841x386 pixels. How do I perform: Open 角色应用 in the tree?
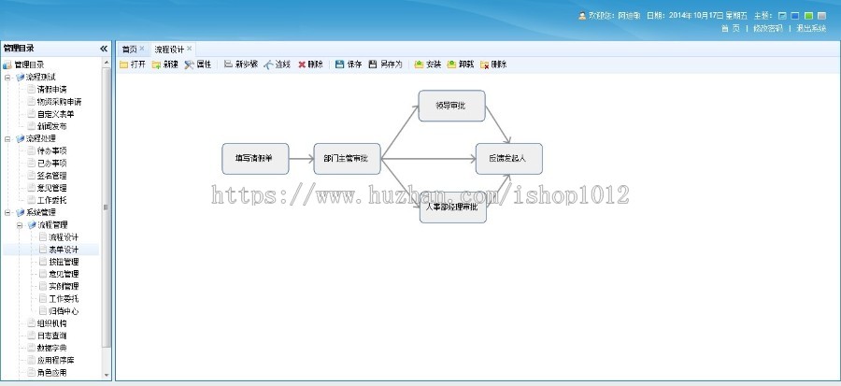tap(51, 373)
